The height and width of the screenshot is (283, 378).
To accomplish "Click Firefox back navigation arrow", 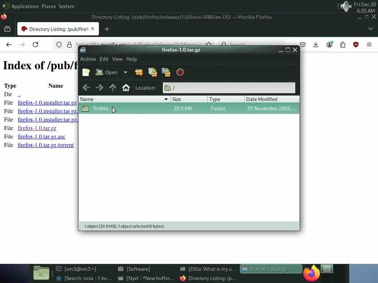I will click(x=9, y=45).
